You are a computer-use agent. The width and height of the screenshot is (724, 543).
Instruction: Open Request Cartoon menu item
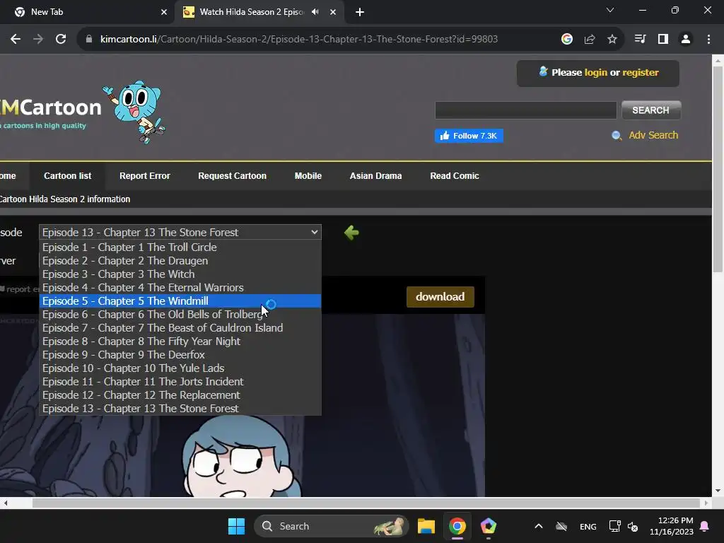tap(232, 176)
